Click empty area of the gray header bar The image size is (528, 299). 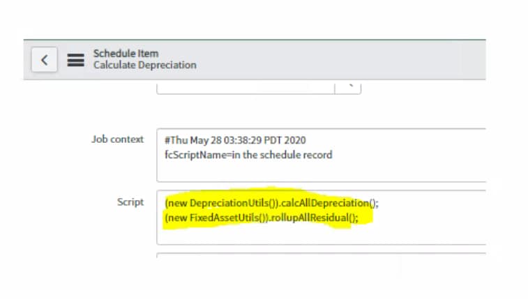(x=337, y=60)
